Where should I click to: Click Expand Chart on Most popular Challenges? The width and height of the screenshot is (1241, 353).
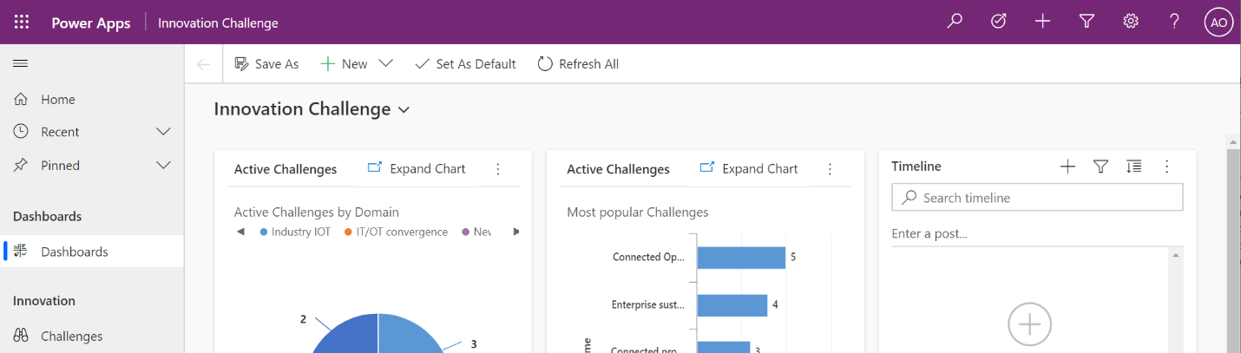coord(749,168)
